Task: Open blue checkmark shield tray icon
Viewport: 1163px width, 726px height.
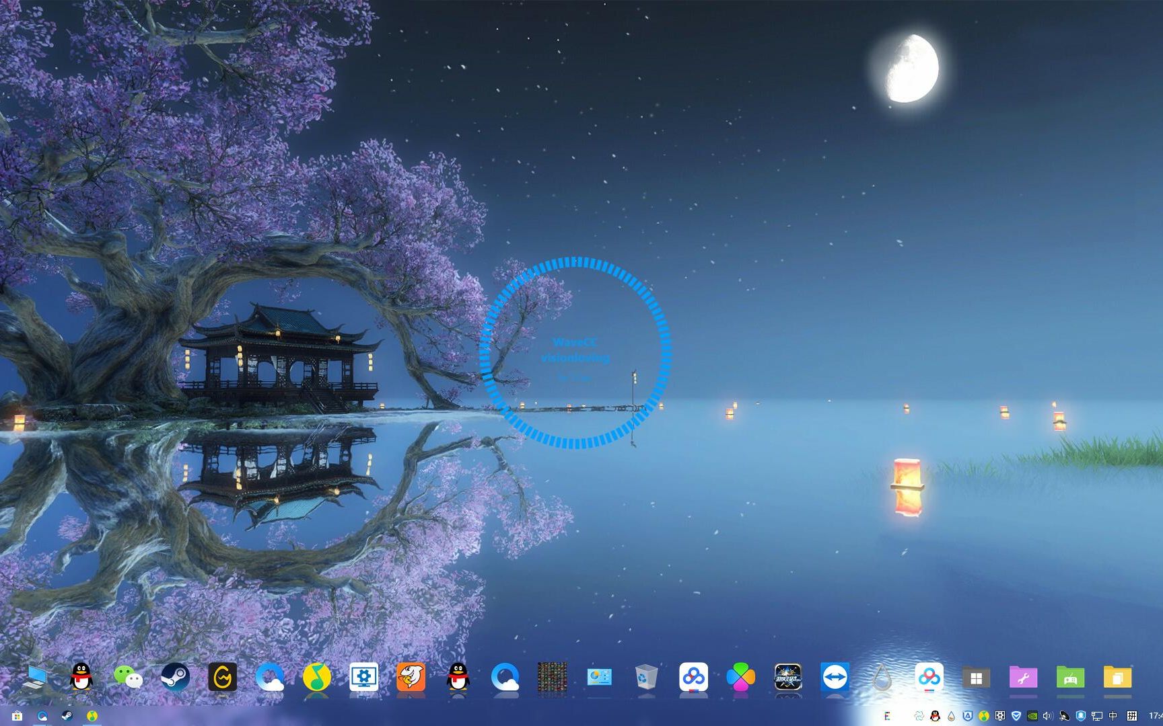Action: coord(1016,717)
